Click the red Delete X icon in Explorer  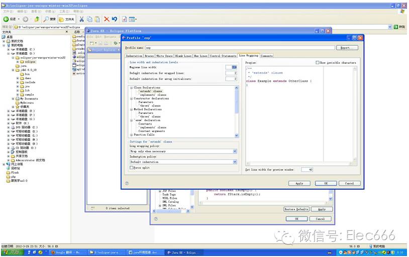click(x=107, y=19)
